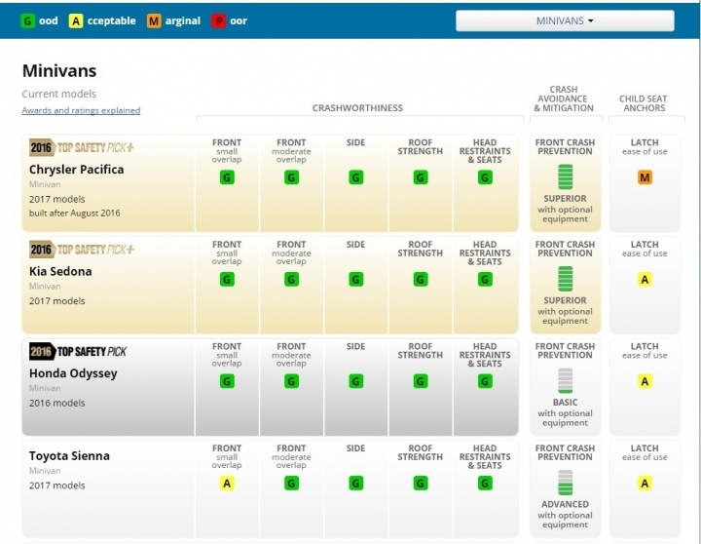Open the MINIVANS vehicle class dropdown
The height and width of the screenshot is (544, 701).
565,20
